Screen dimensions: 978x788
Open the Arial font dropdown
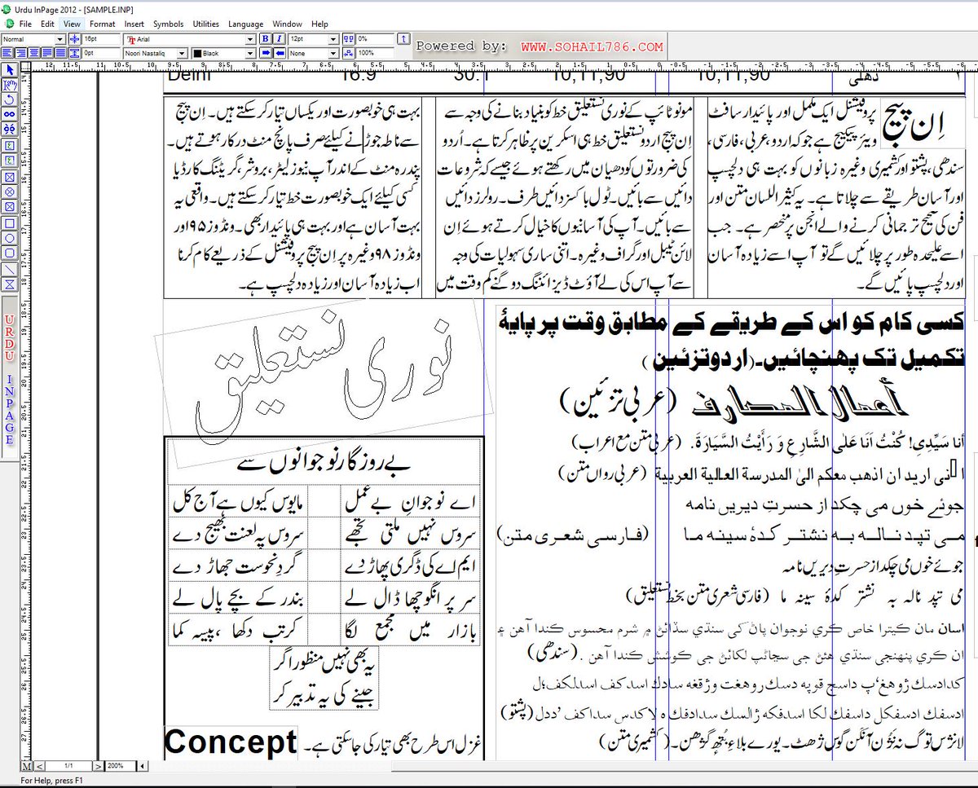point(250,38)
